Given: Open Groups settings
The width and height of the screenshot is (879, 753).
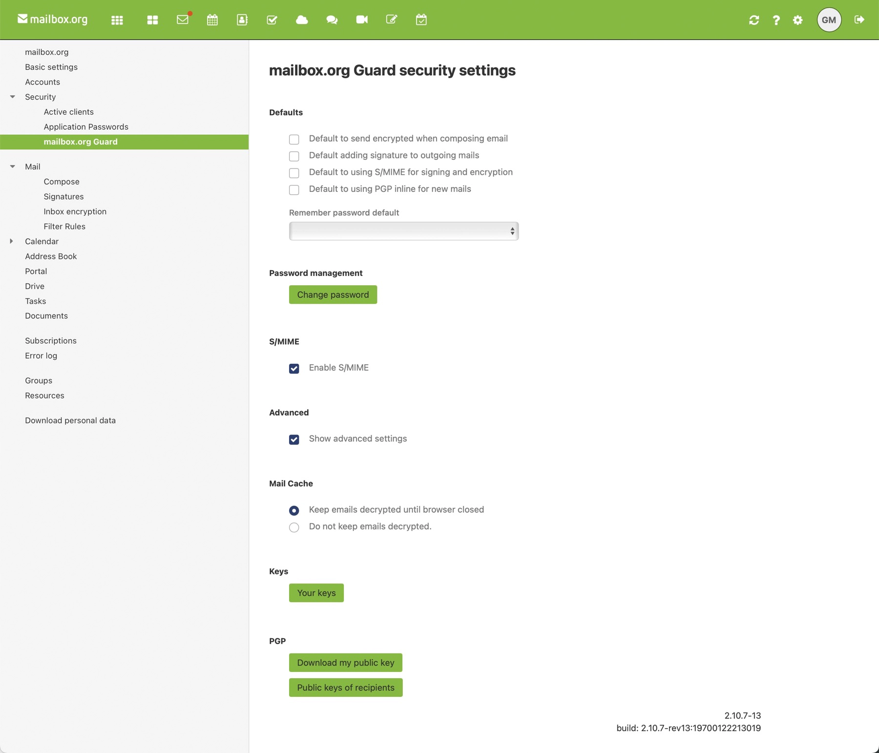Looking at the screenshot, I should coord(39,380).
